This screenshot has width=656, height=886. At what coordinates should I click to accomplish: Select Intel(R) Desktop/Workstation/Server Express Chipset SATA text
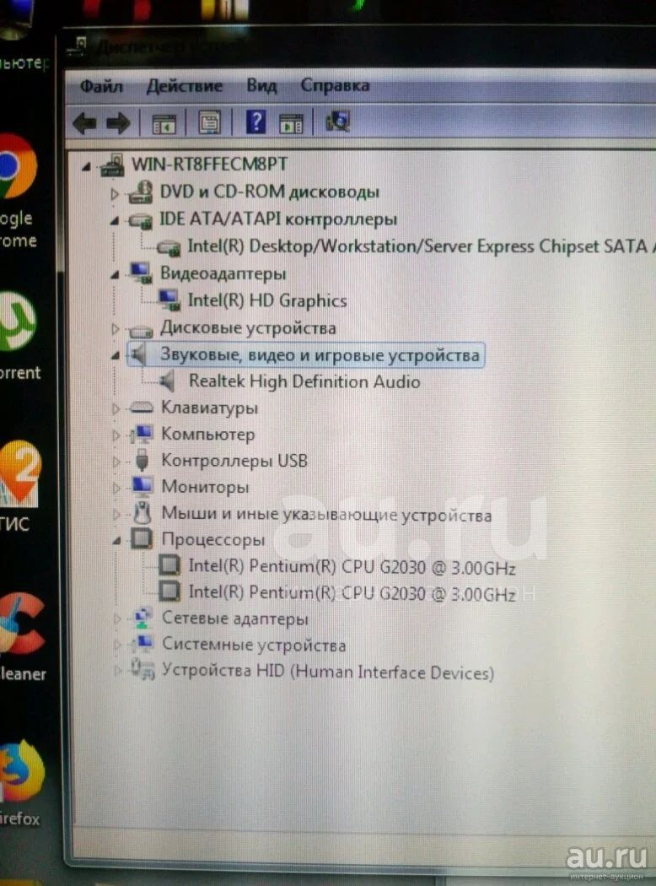point(421,247)
